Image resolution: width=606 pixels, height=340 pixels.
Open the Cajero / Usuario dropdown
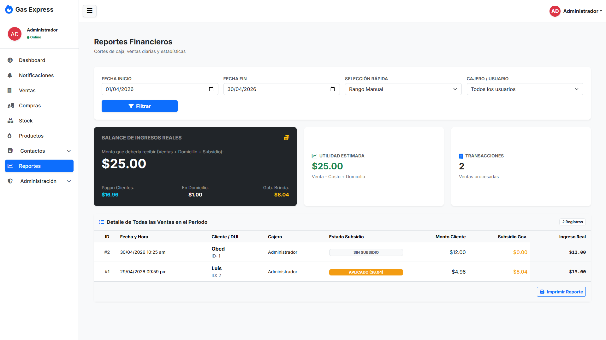tap(525, 89)
